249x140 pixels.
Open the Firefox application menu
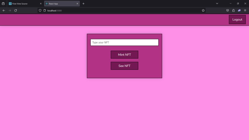click(245, 11)
